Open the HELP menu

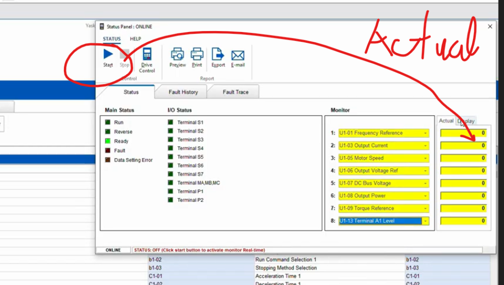[135, 39]
